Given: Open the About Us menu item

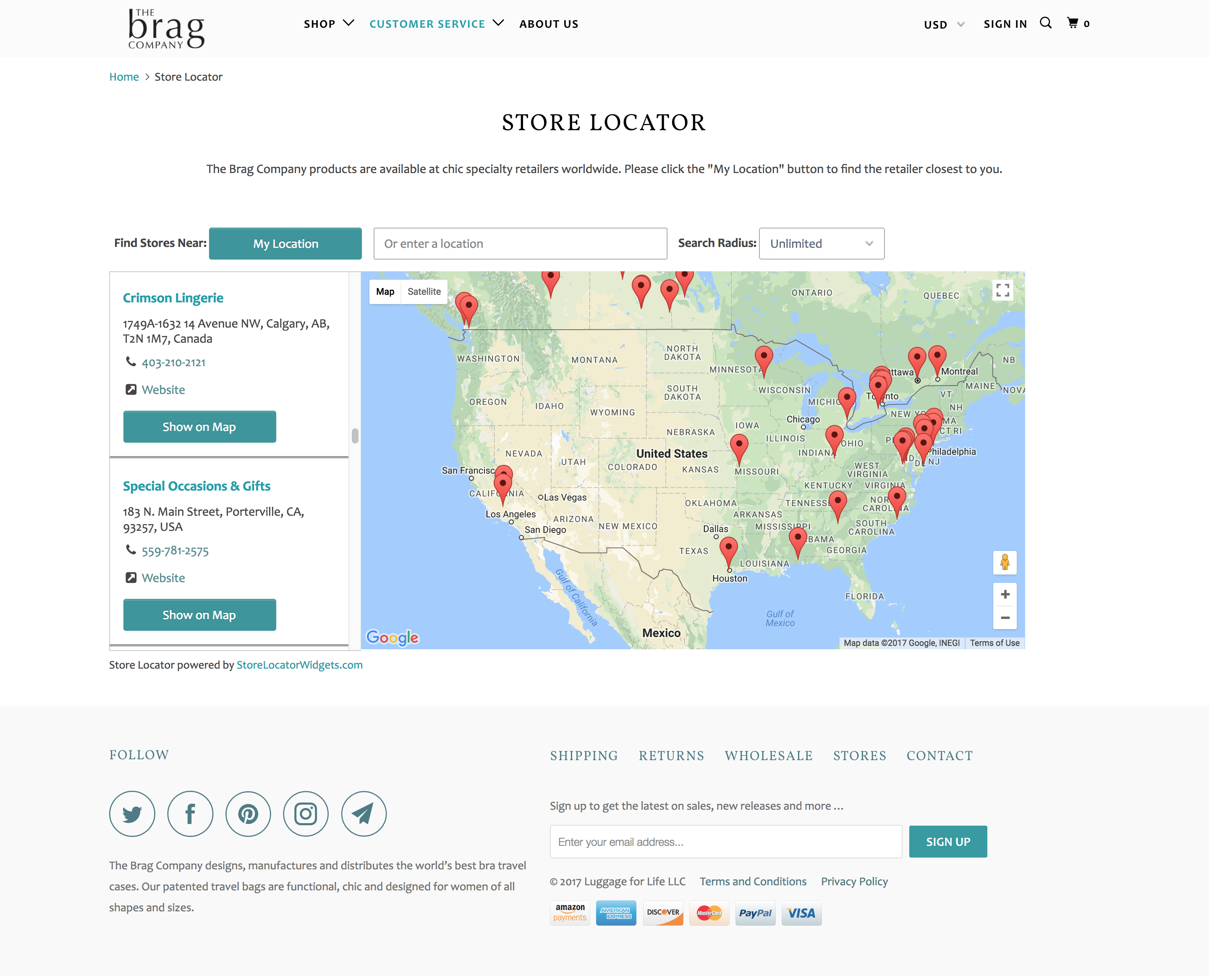Looking at the screenshot, I should [x=549, y=24].
